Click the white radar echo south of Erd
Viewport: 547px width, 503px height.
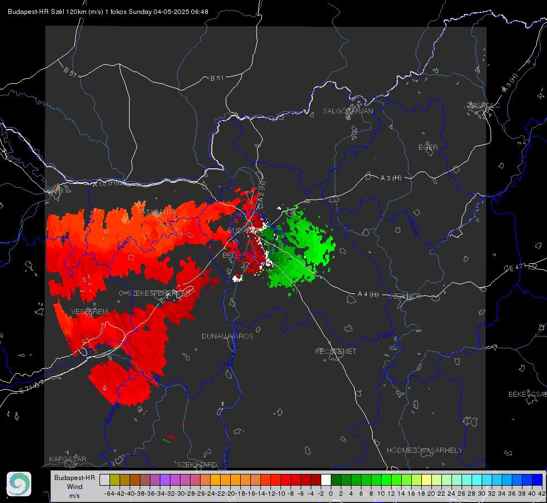pos(237,278)
